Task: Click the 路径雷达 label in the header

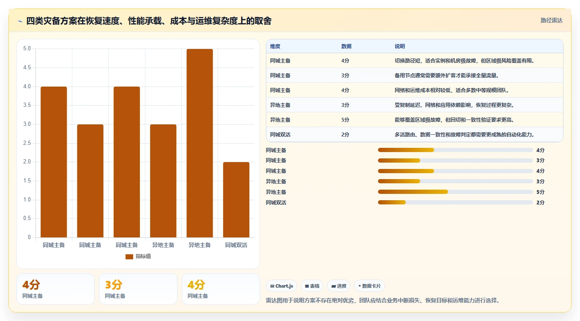Action: coord(552,20)
